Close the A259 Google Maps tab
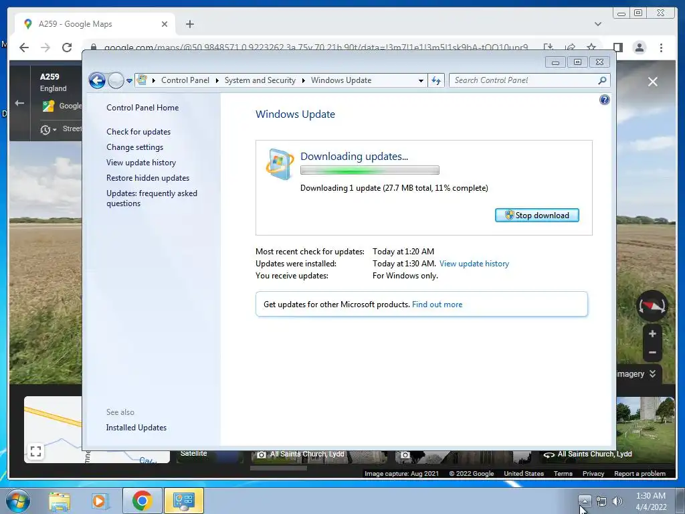This screenshot has width=685, height=514. click(x=165, y=24)
